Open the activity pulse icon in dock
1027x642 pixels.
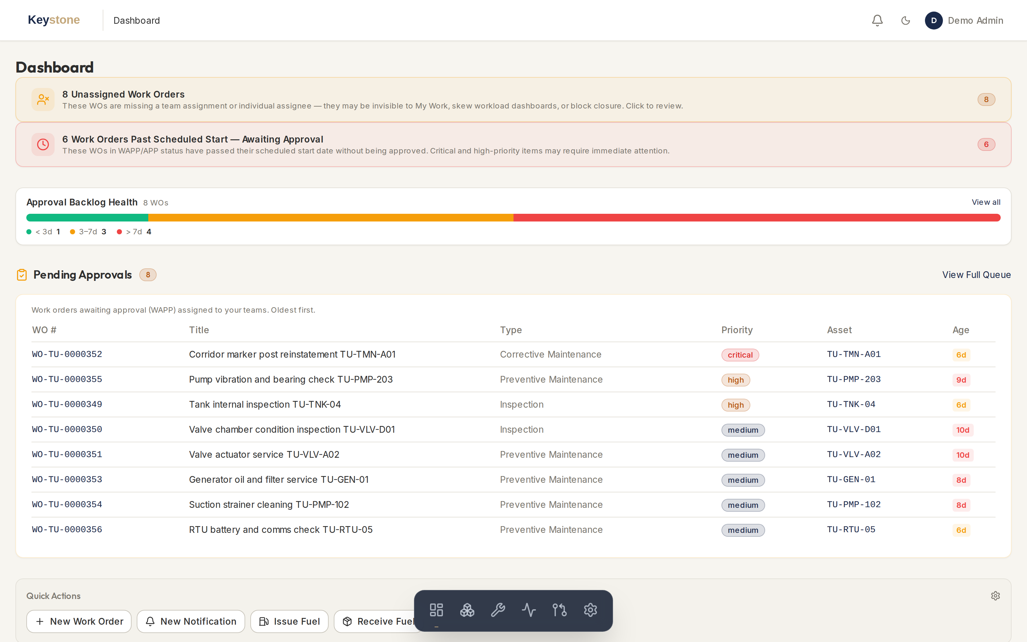[x=529, y=610]
